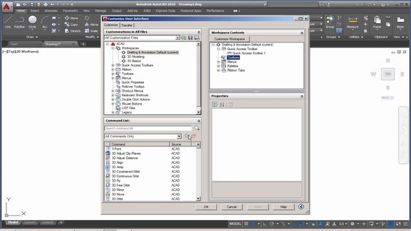The image size is (411, 231).
Task: Expand Keyboard Shortcuts node in tree
Action: (113, 96)
